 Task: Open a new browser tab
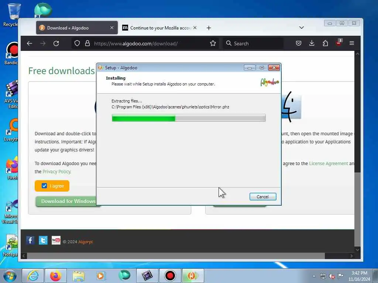[209, 28]
